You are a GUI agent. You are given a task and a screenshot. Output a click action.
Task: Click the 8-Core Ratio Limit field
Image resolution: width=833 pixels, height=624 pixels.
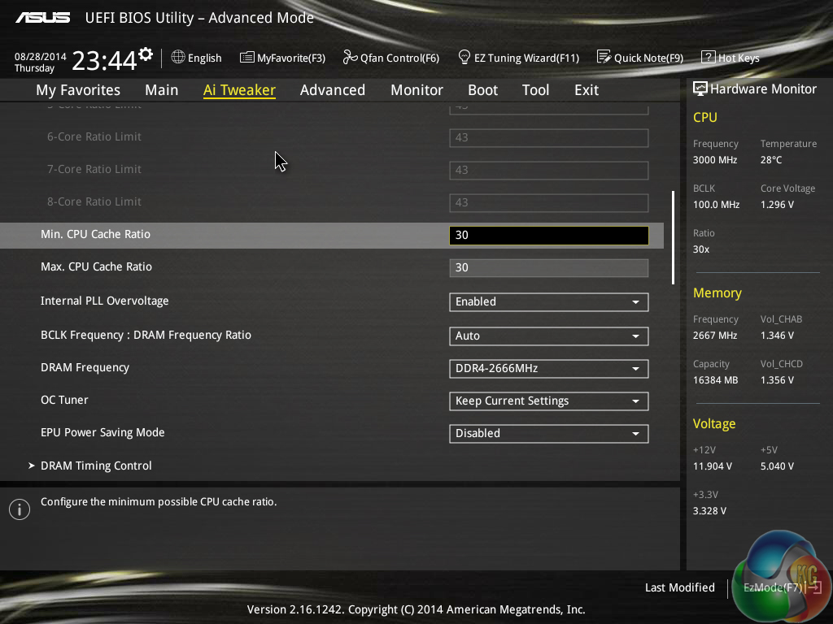click(549, 202)
